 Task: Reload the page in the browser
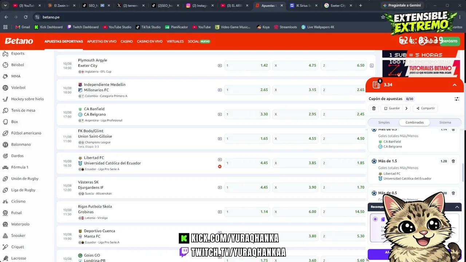tap(25, 17)
